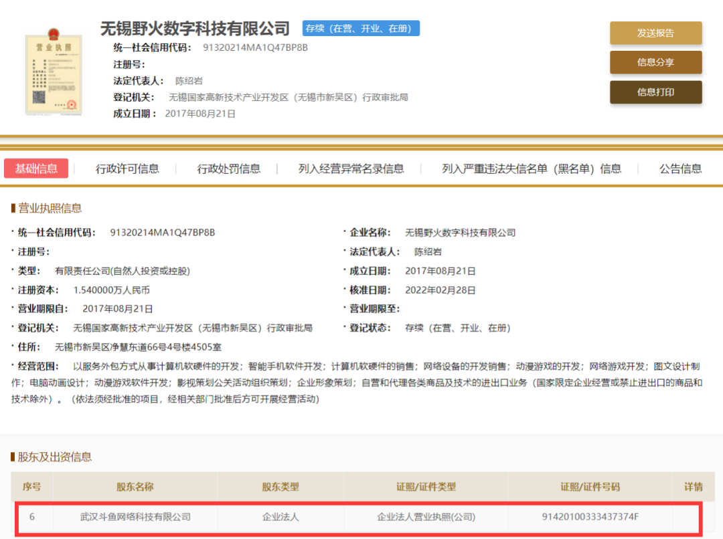Click the 登记状态 value in license details
The width and height of the screenshot is (723, 539).
[457, 328]
